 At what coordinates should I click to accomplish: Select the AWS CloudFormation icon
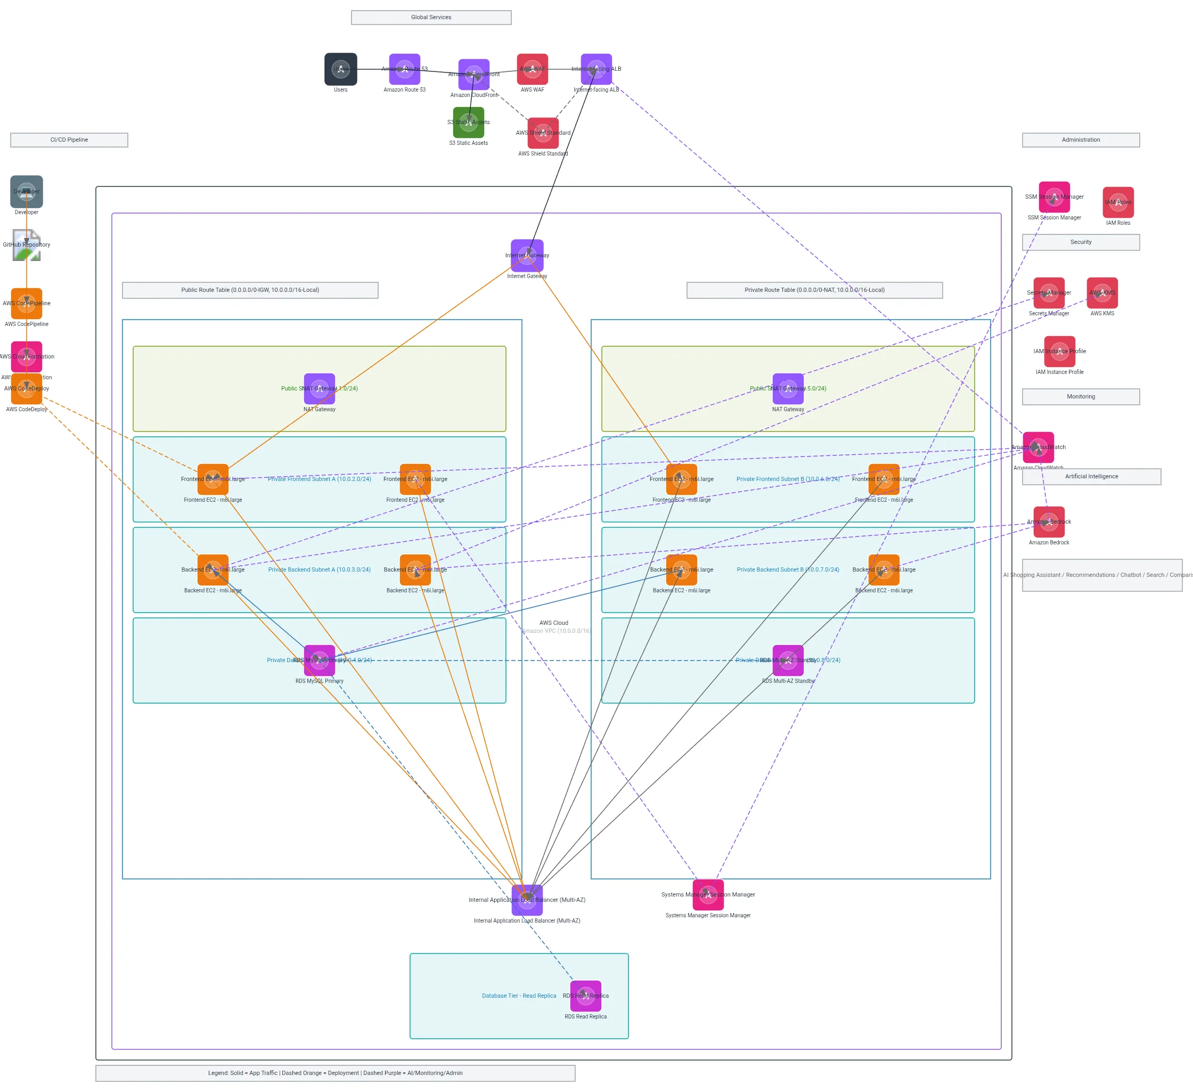pyautogui.click(x=26, y=356)
